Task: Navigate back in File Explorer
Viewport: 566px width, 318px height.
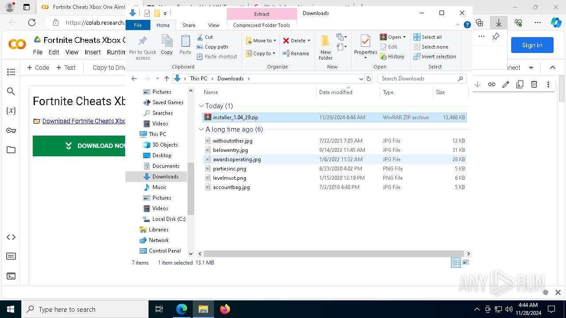Action: pyautogui.click(x=134, y=79)
